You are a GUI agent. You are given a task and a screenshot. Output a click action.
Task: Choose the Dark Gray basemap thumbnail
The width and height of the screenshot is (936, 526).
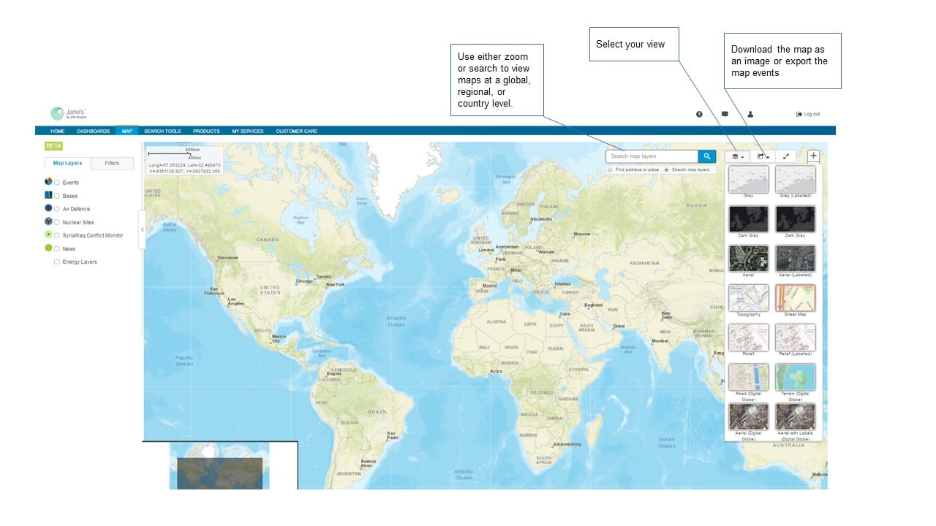coord(748,219)
